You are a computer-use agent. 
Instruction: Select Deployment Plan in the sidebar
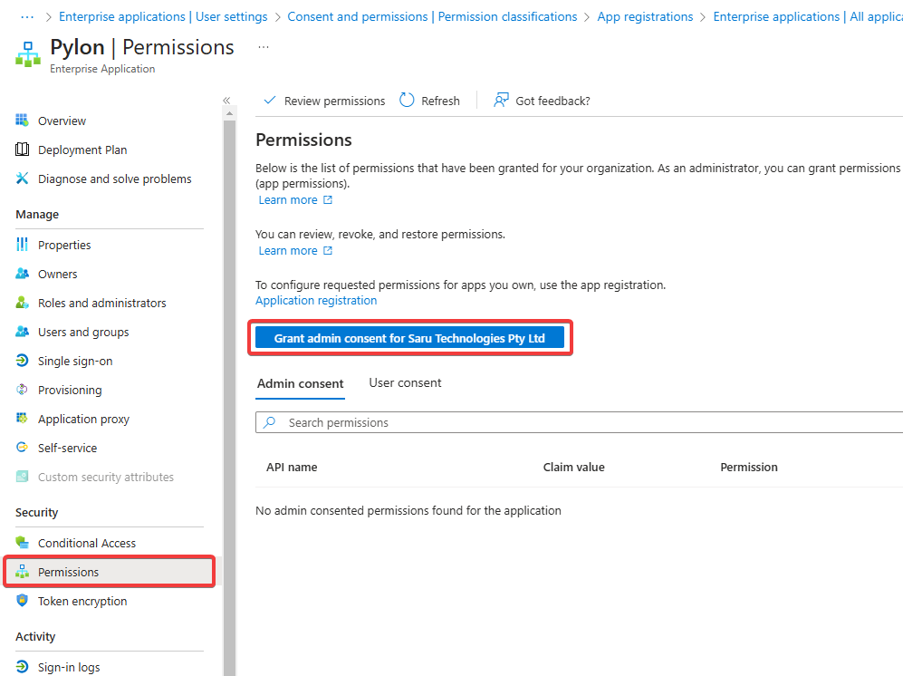(x=81, y=150)
